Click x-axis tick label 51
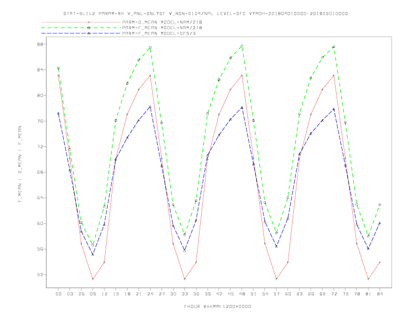This screenshot has width=414, height=320. click(254, 294)
